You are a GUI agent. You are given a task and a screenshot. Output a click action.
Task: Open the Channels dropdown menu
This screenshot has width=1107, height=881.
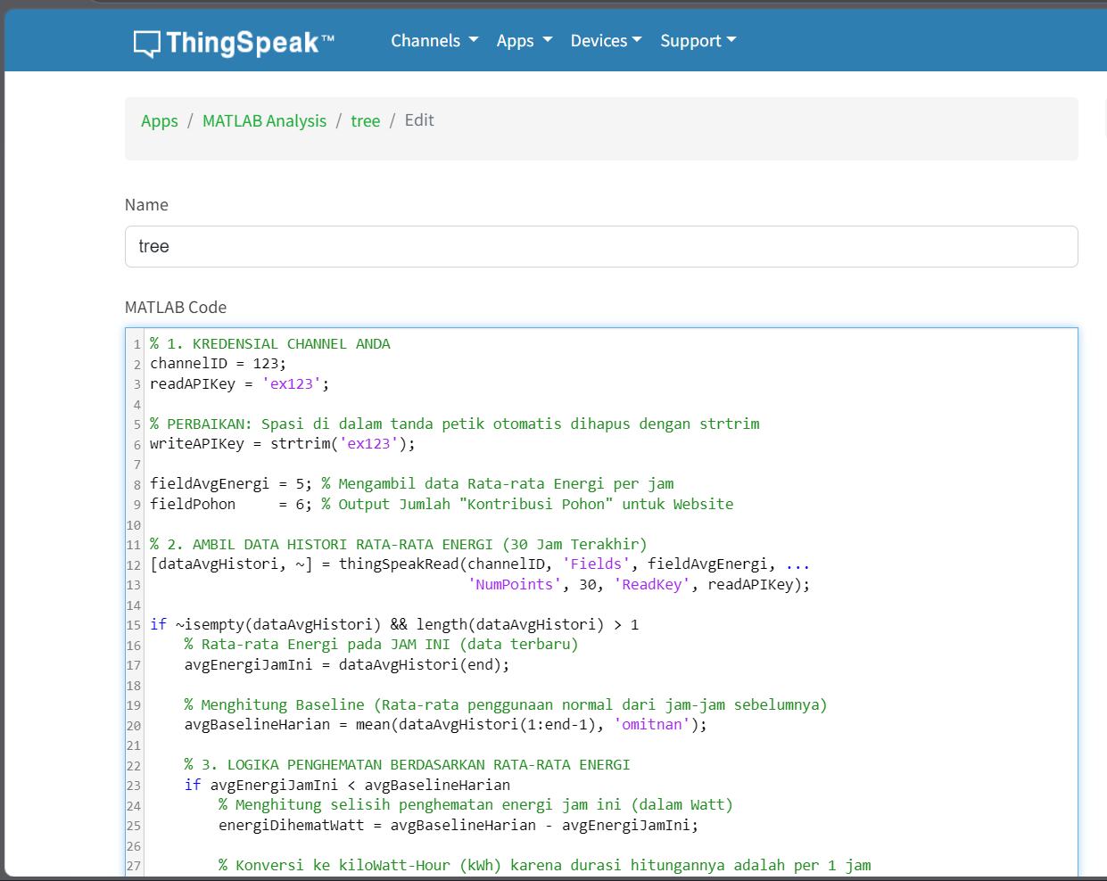point(434,41)
